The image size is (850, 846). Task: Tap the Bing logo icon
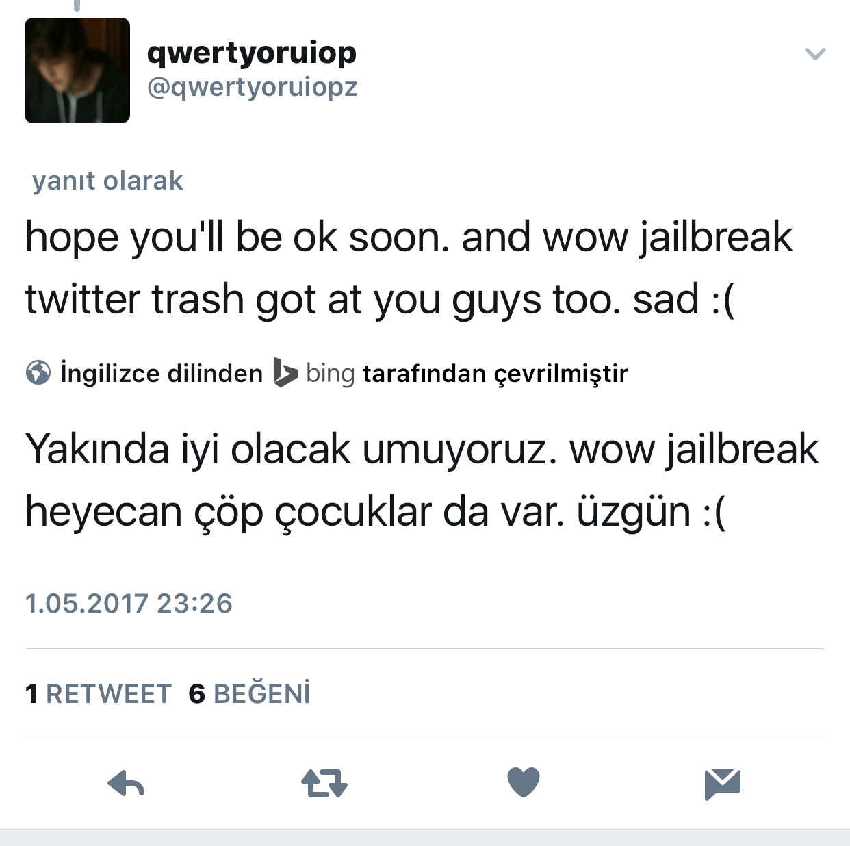tap(285, 372)
